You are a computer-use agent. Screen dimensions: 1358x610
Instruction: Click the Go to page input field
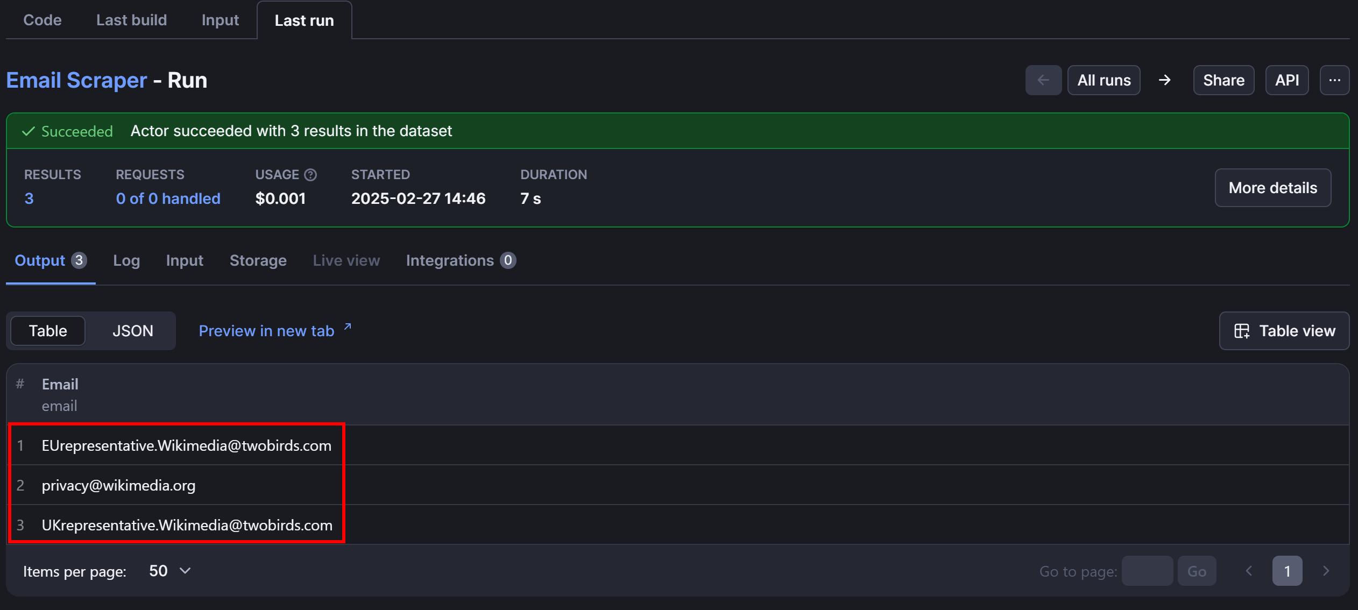(x=1147, y=571)
